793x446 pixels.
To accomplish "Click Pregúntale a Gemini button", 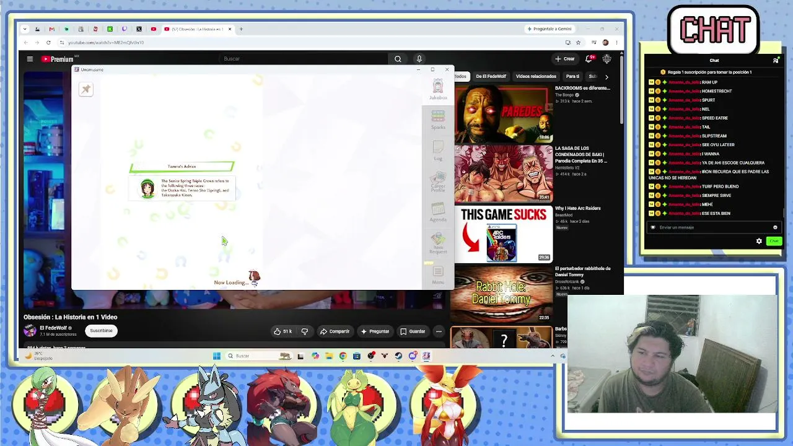I will tap(549, 29).
